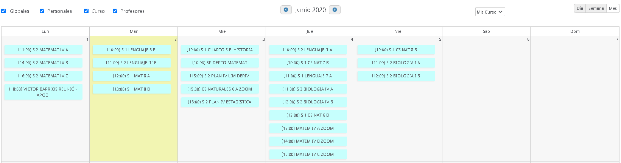Select the empty Saturday 6 day cell
This screenshot has width=621, height=163.
(486, 98)
